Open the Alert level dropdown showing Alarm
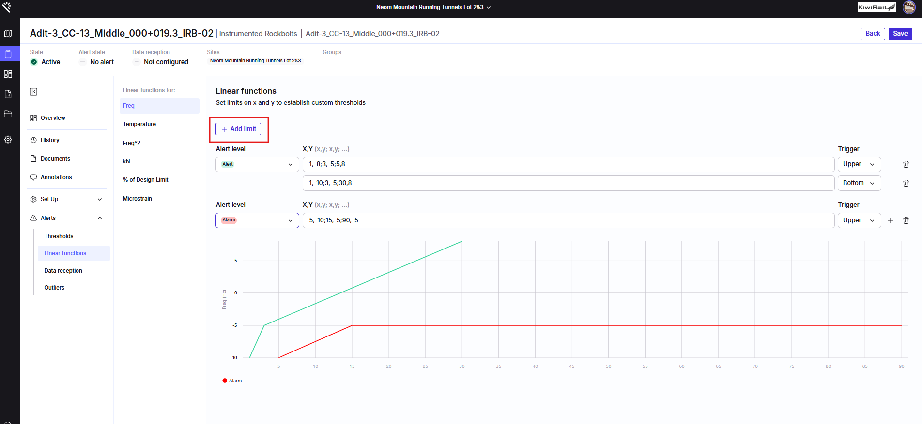 (257, 220)
